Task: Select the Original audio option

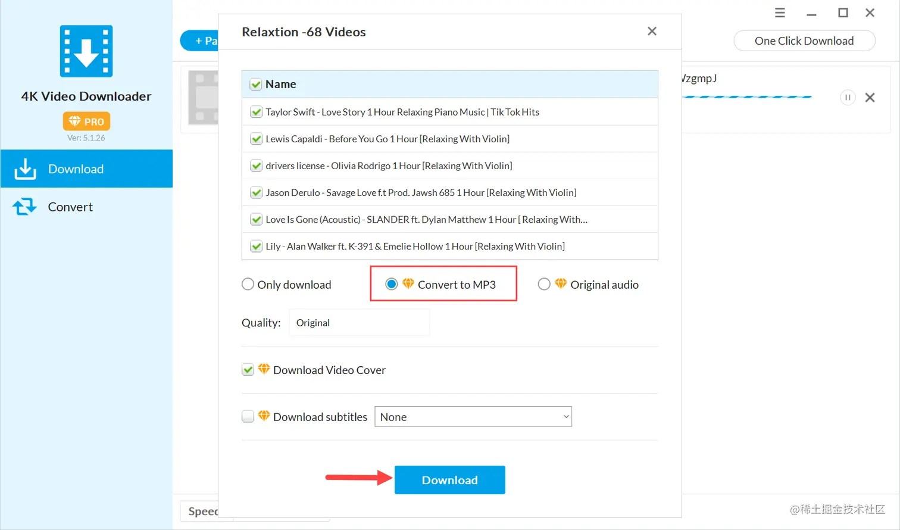Action: 544,284
